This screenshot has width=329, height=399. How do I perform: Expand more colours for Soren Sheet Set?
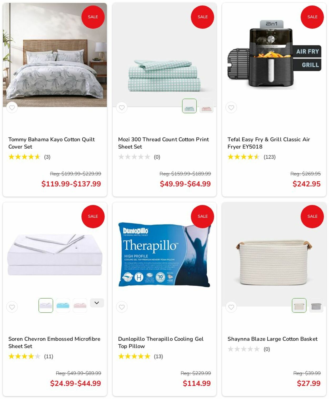97,303
